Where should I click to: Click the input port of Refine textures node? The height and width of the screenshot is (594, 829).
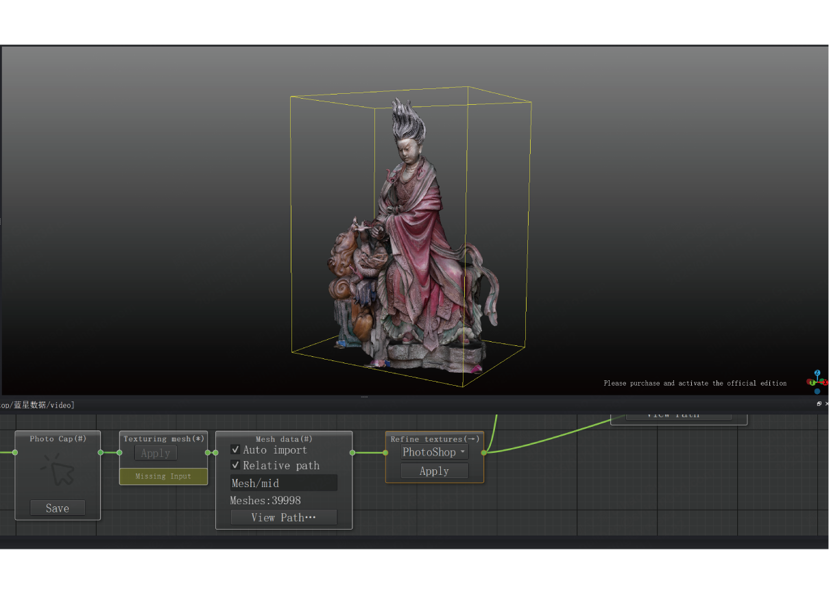click(x=386, y=452)
